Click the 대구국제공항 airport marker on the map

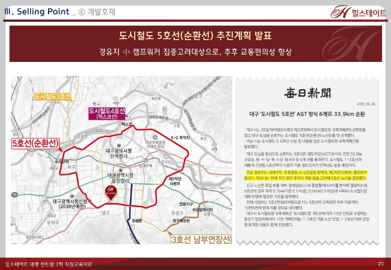pyautogui.click(x=155, y=137)
